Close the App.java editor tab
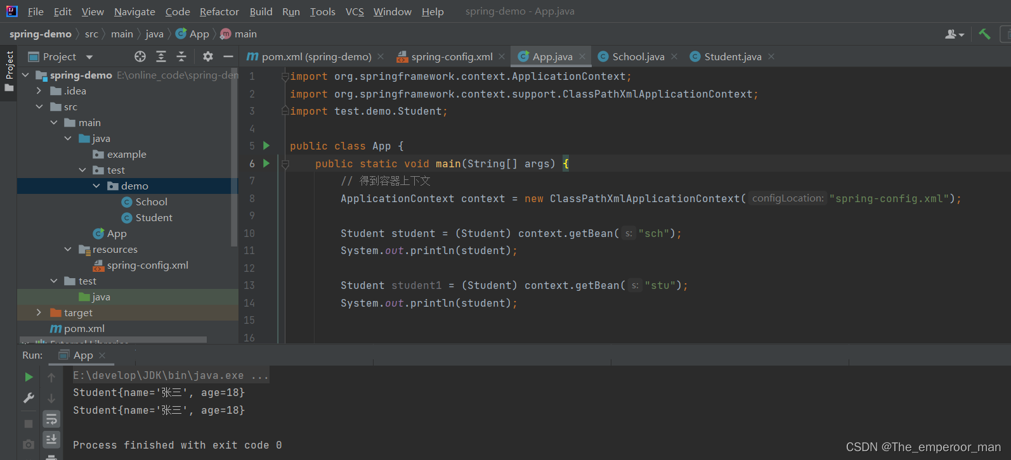This screenshot has width=1011, height=460. tap(582, 56)
